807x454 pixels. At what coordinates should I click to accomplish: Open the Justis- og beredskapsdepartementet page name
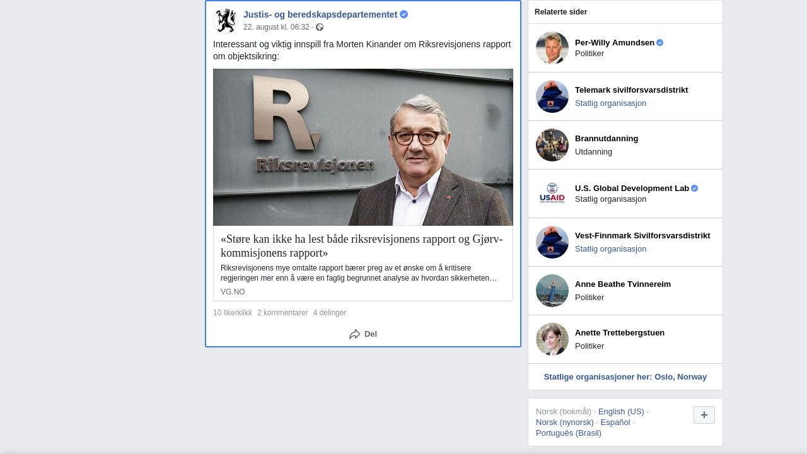click(320, 15)
